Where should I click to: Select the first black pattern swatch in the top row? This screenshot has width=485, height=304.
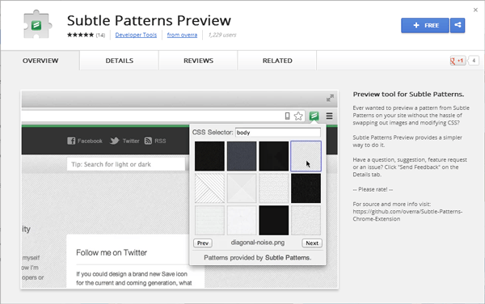tap(209, 156)
